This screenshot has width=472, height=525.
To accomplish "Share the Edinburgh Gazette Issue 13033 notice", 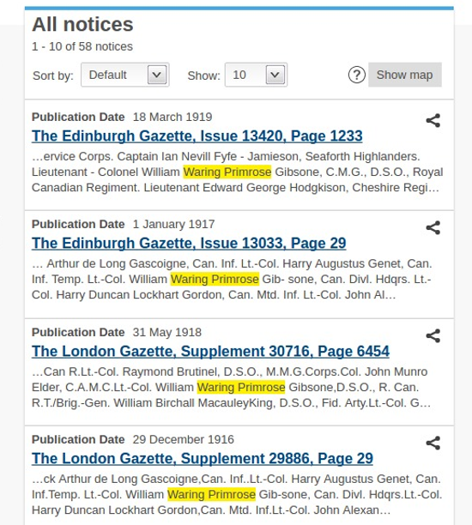I will (x=433, y=228).
